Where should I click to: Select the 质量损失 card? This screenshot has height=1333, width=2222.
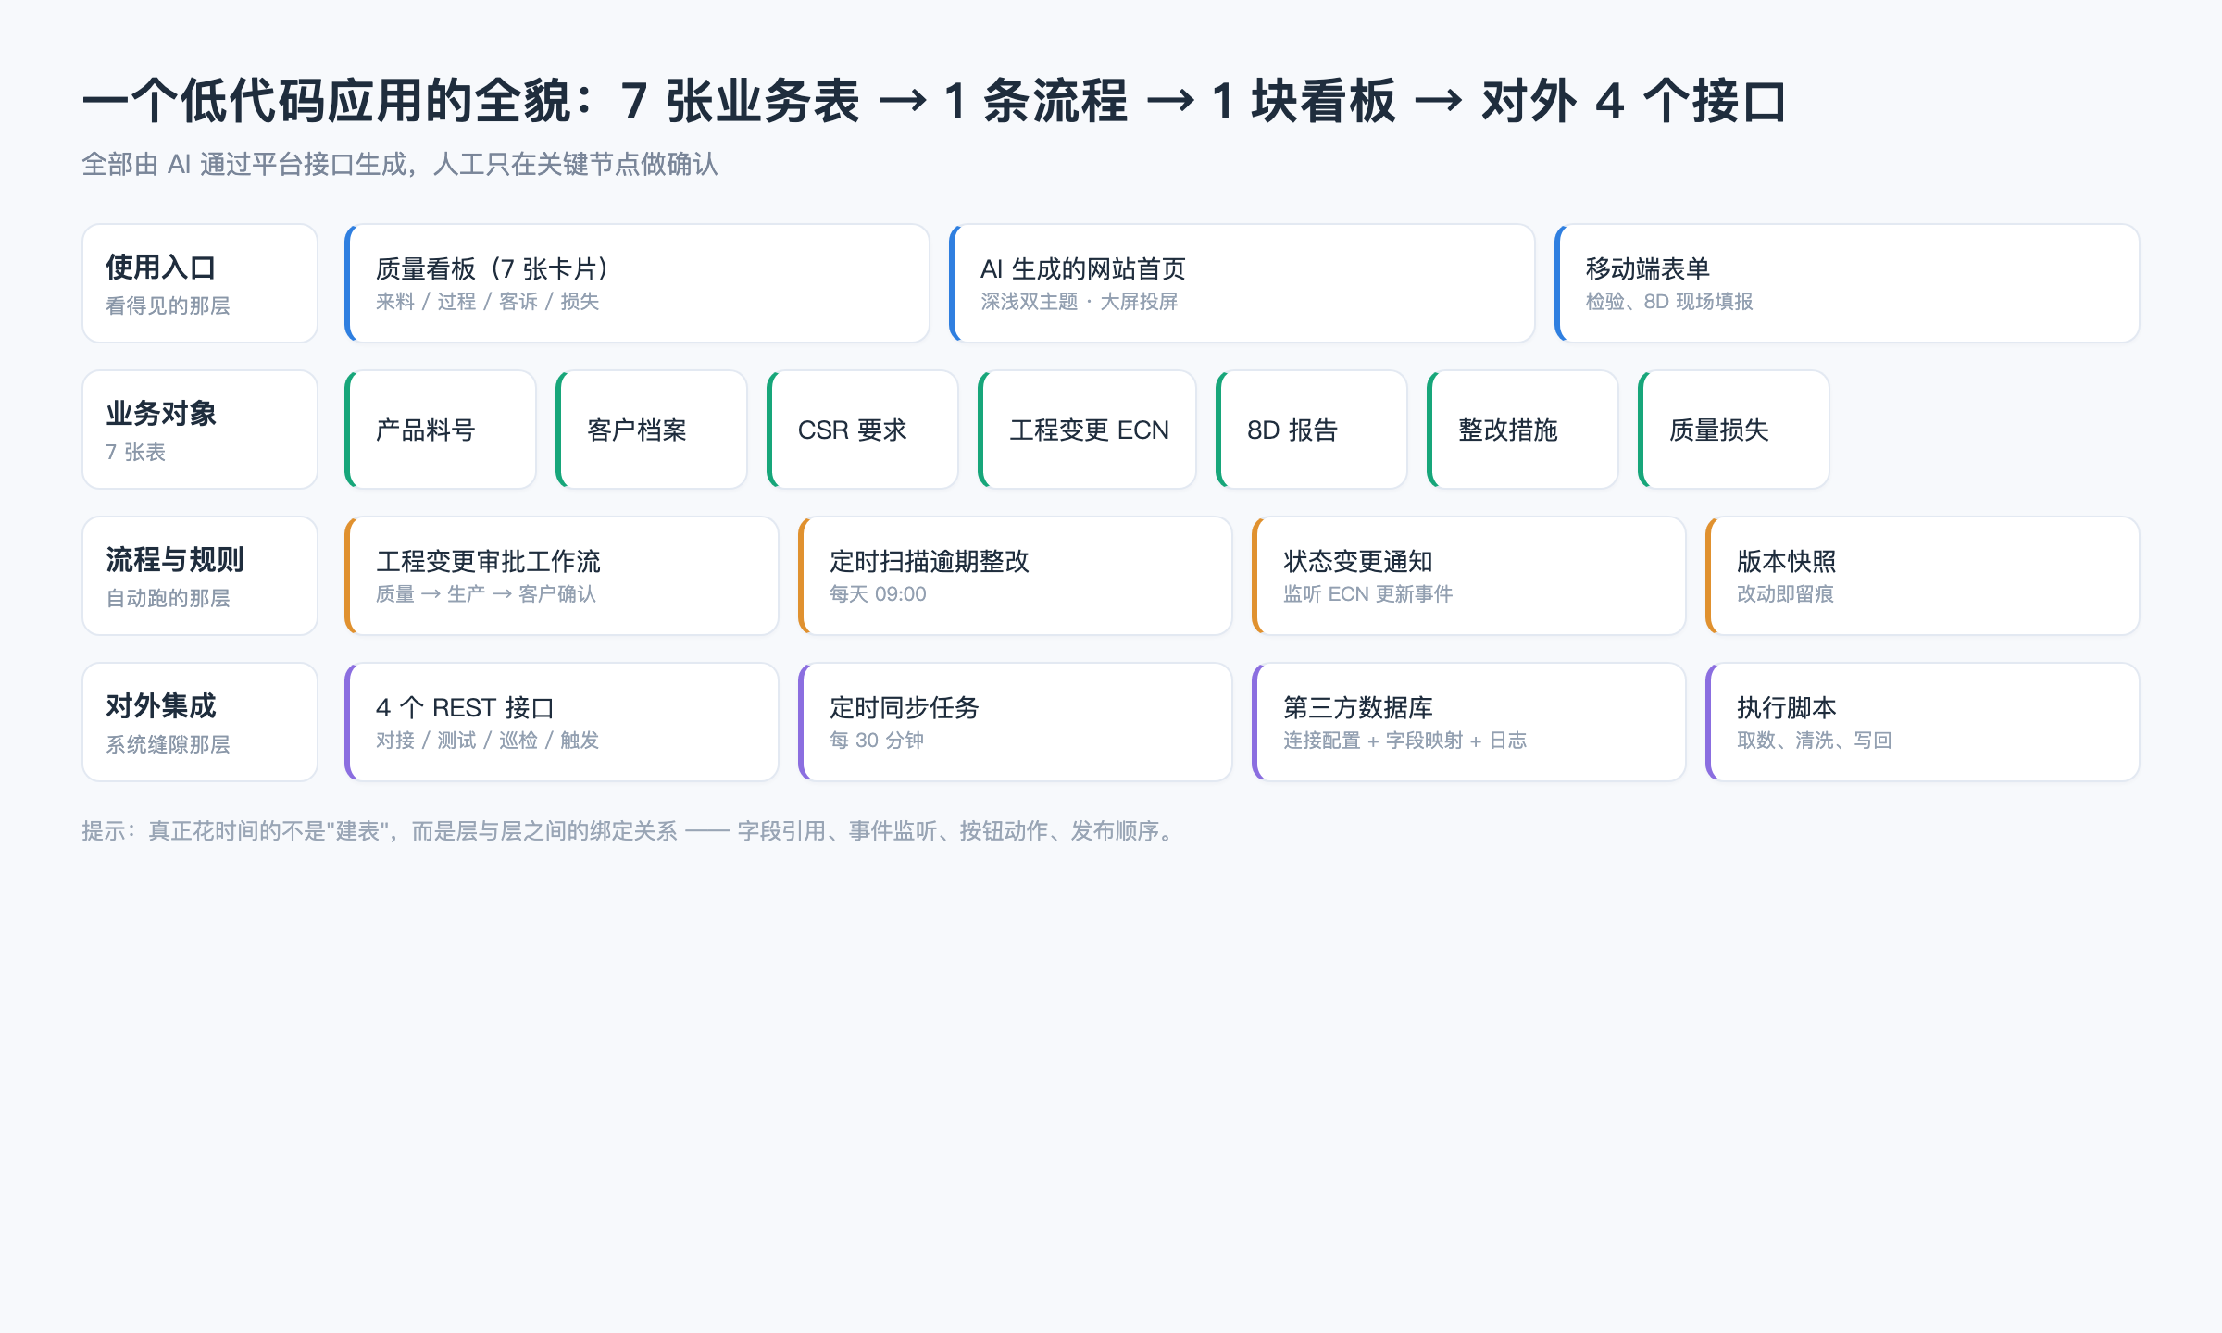coord(1733,430)
